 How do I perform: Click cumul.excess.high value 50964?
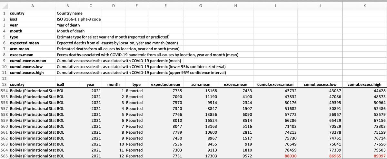[379, 103]
